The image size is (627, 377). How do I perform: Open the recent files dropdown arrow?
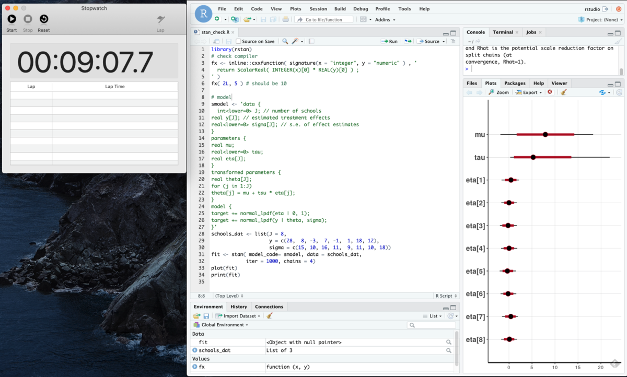(254, 19)
